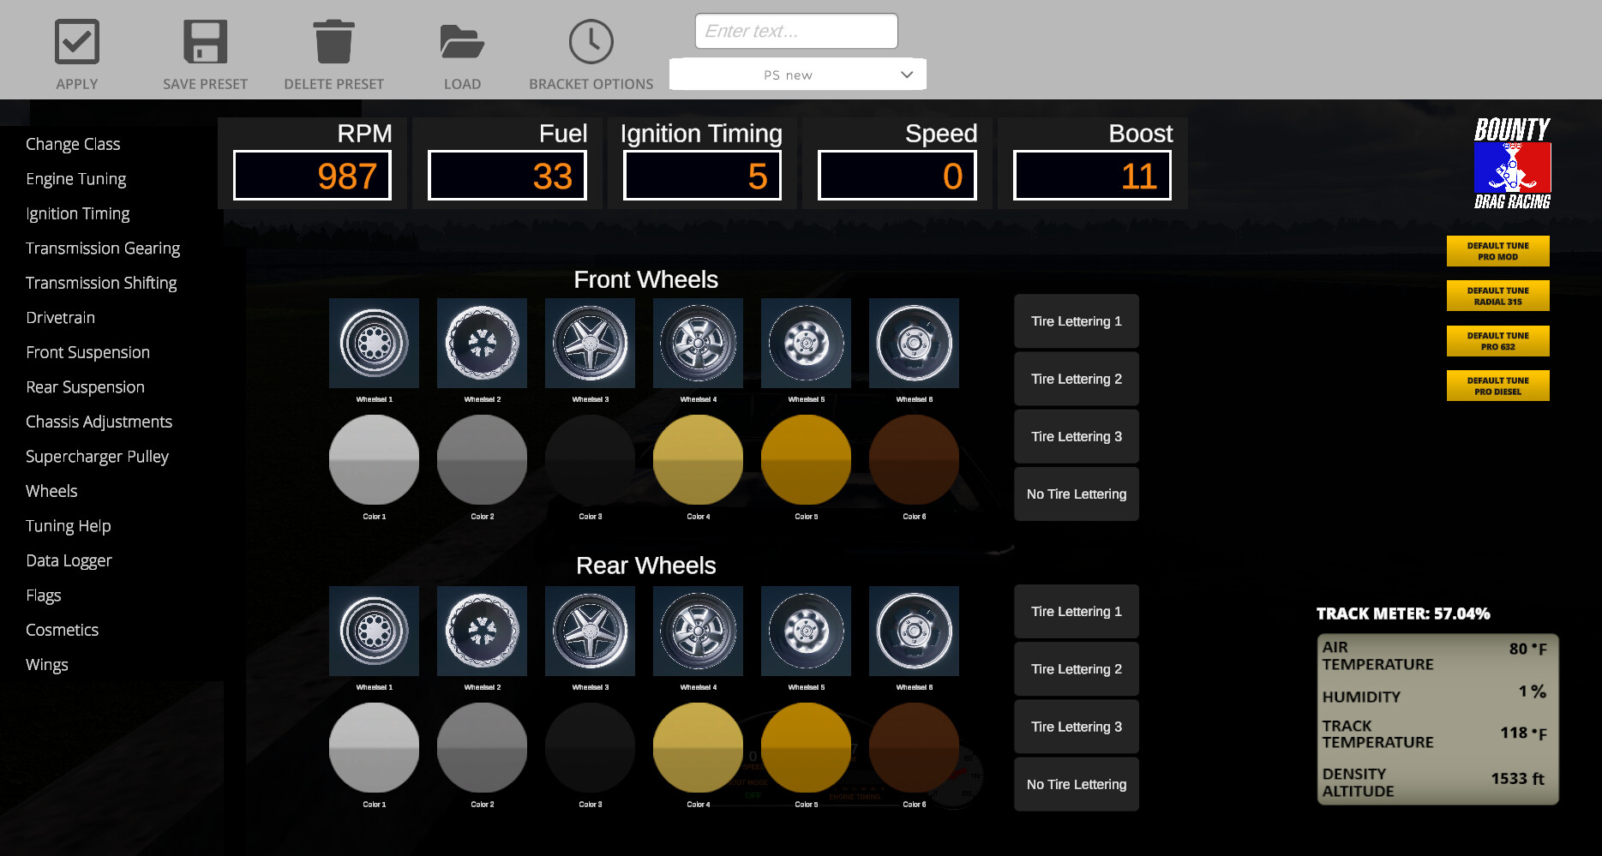Open Bracket Options via the clock icon
This screenshot has height=856, width=1602.
click(590, 40)
